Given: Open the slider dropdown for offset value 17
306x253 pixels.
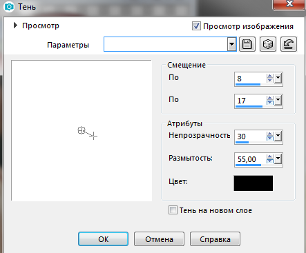Looking at the screenshot, I should click(278, 100).
